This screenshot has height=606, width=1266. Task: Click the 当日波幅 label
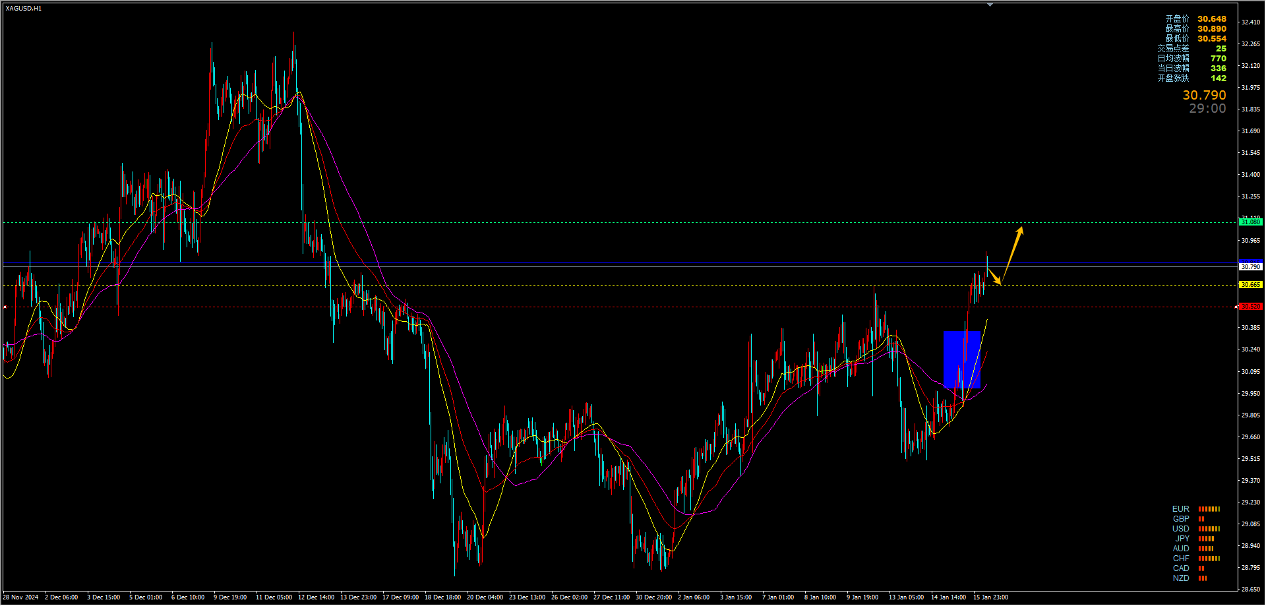click(x=1173, y=69)
